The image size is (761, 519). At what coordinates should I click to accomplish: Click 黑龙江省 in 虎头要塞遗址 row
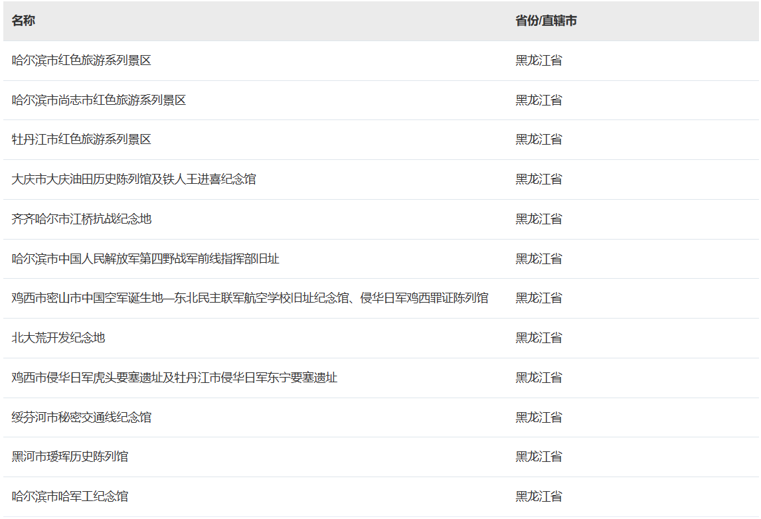click(x=539, y=378)
